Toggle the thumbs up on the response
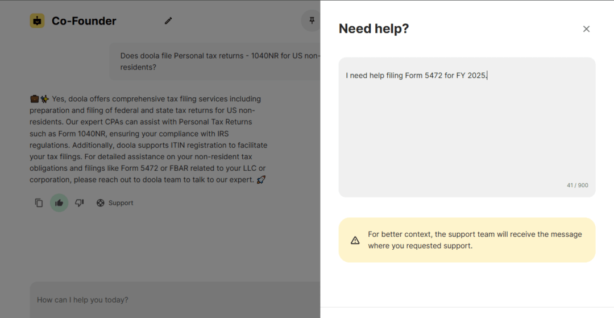614x318 pixels. click(x=59, y=203)
